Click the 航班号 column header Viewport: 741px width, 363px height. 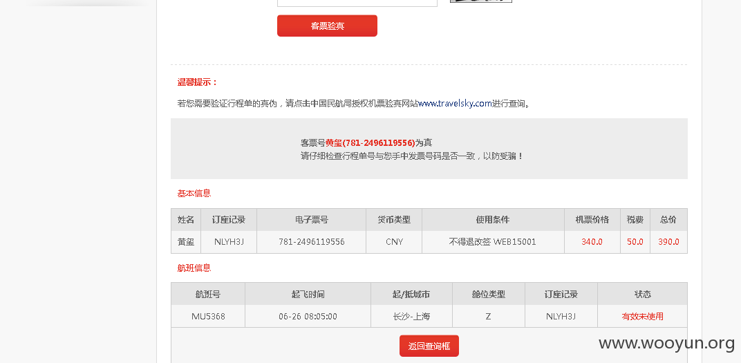pos(208,295)
